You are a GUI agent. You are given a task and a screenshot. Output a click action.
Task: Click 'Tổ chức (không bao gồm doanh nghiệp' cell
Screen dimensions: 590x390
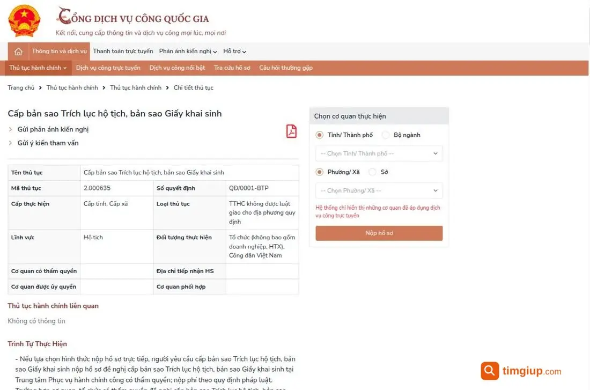(x=262, y=246)
